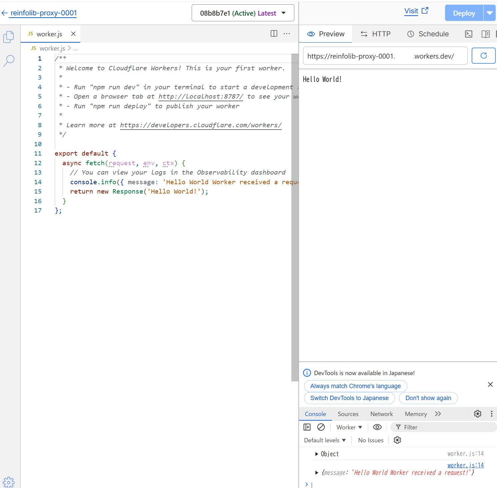
Task: Open the Search magnifier in sidebar
Action: click(x=9, y=61)
